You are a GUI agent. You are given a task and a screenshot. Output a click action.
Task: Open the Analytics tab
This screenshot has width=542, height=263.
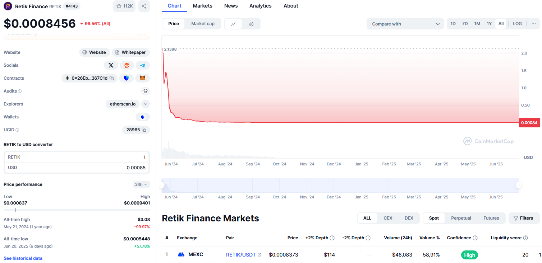point(261,6)
